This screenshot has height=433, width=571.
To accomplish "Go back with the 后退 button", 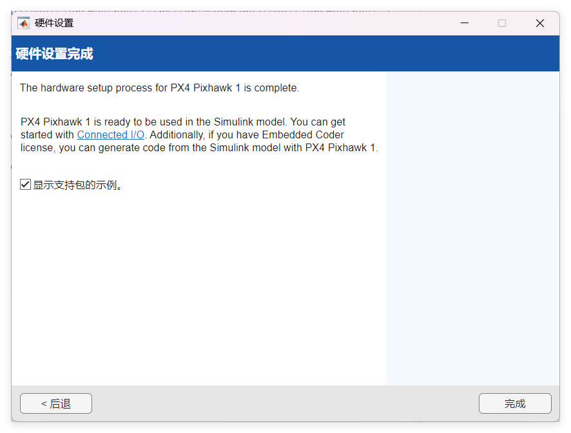I will point(56,403).
